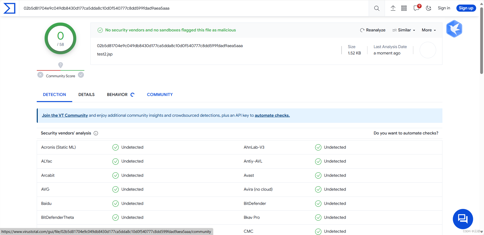Open the DETAILS tab
Viewport: 484px width, 235px height.
(86, 94)
